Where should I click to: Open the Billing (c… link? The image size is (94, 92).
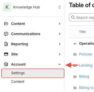click(86, 88)
